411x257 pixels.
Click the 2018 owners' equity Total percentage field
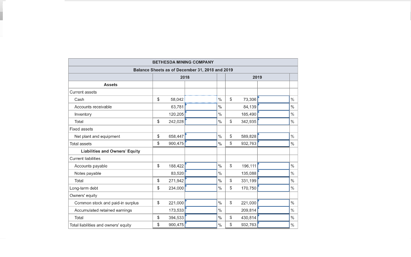coord(201,217)
